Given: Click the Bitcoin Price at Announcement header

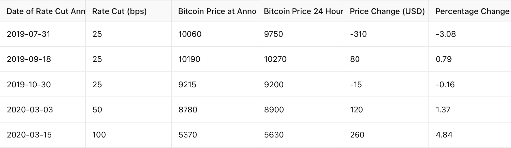Looking at the screenshot, I should (214, 11).
